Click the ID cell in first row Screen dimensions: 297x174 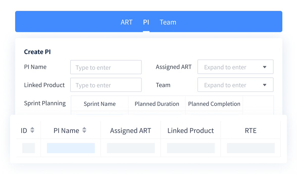pos(29,148)
